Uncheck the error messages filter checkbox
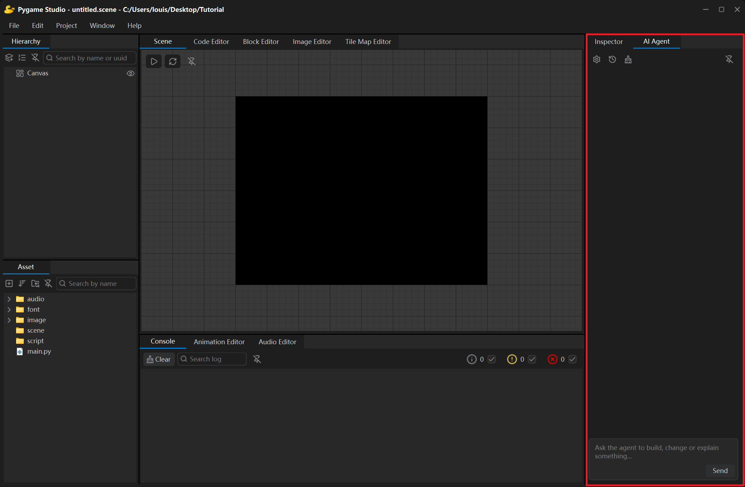Screen dimensions: 745x487 pos(573,359)
